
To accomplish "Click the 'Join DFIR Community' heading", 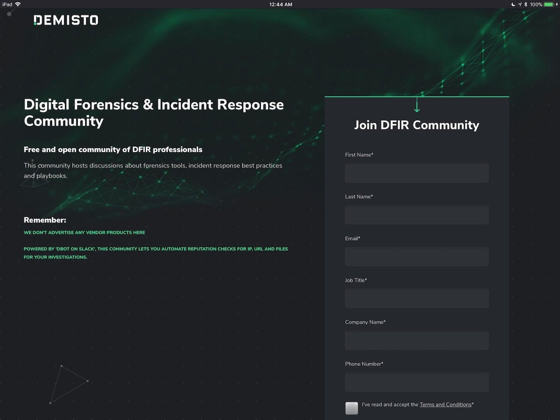I will [416, 125].
